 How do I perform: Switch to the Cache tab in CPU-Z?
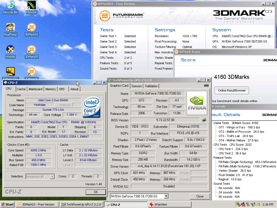(21, 89)
